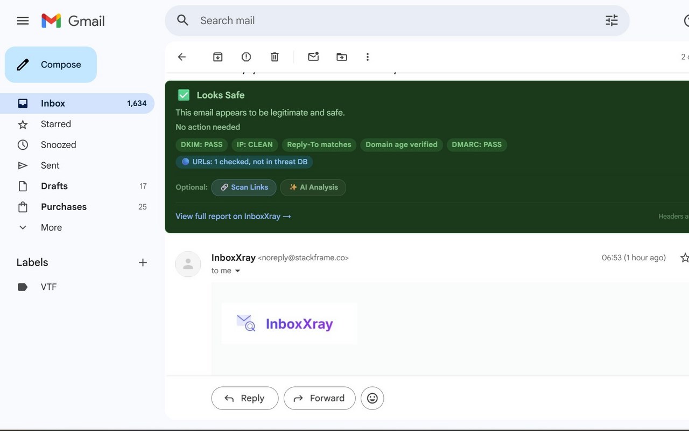Click 'This email appears to be legitimate' text
Image resolution: width=689 pixels, height=431 pixels.
(x=260, y=113)
